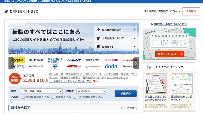
Task: Click the 年収査定 banner image
Action: (x=169, y=44)
